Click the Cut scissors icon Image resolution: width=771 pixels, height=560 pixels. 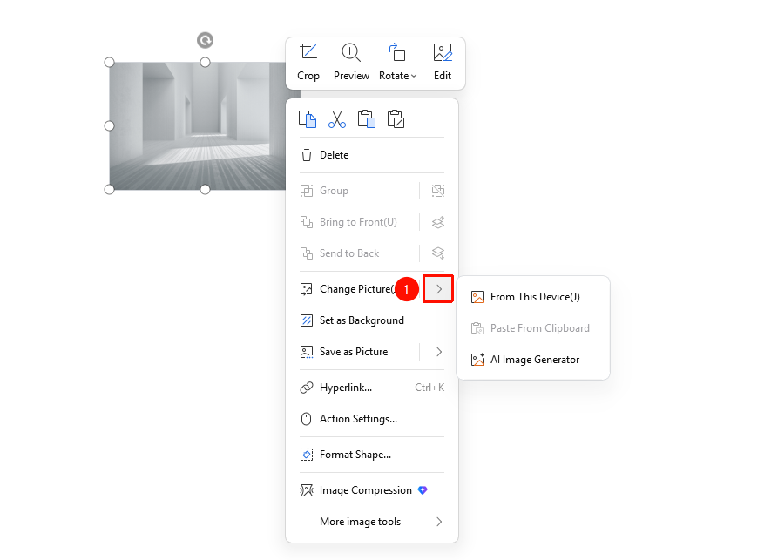coord(337,119)
